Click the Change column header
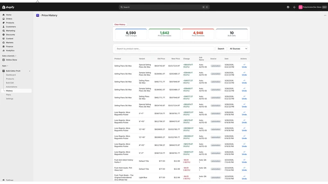Screen dimensions: 328x184 187,59
